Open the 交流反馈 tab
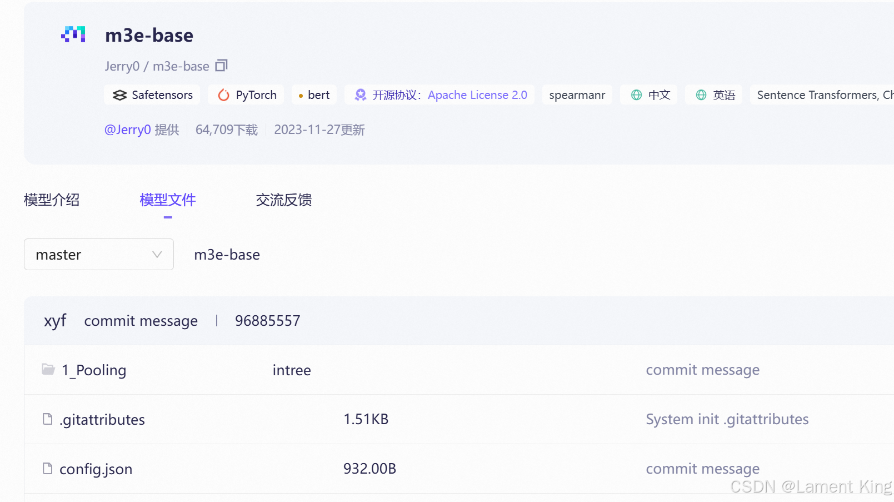The width and height of the screenshot is (894, 502). 284,200
